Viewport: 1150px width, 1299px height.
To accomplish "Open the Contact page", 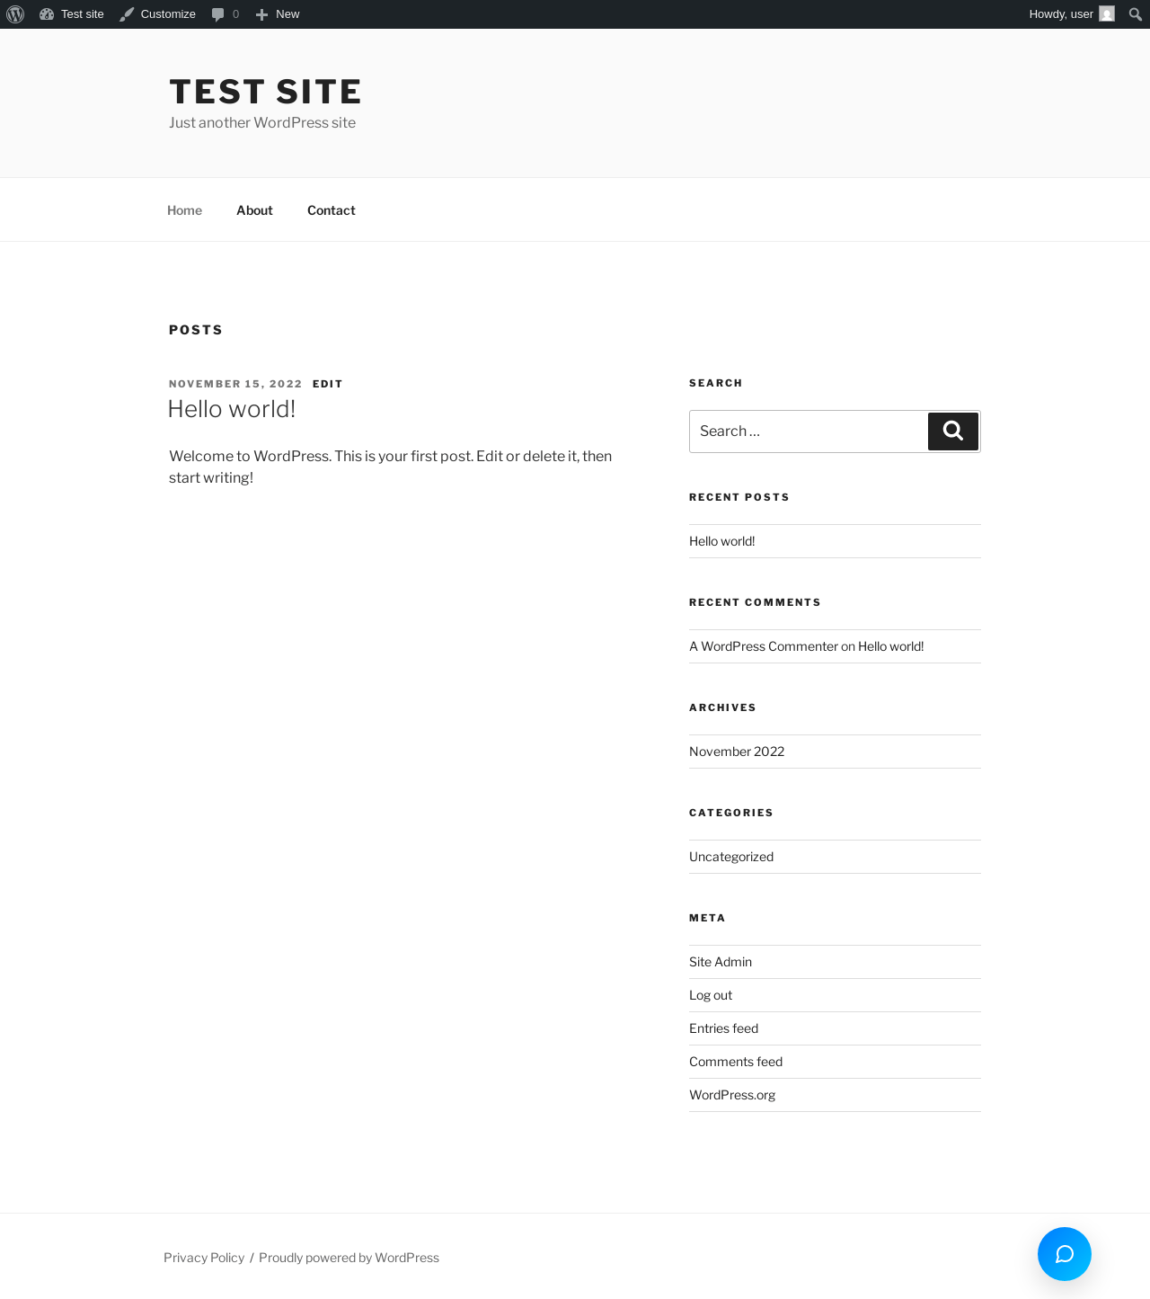I will 332,210.
